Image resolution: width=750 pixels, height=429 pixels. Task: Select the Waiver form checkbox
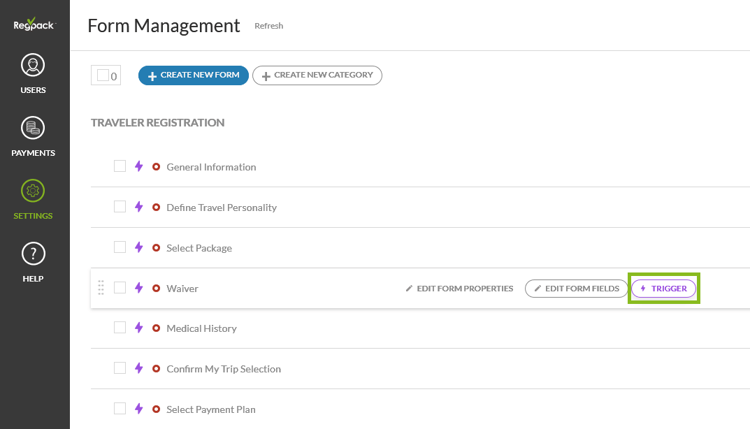pos(120,287)
